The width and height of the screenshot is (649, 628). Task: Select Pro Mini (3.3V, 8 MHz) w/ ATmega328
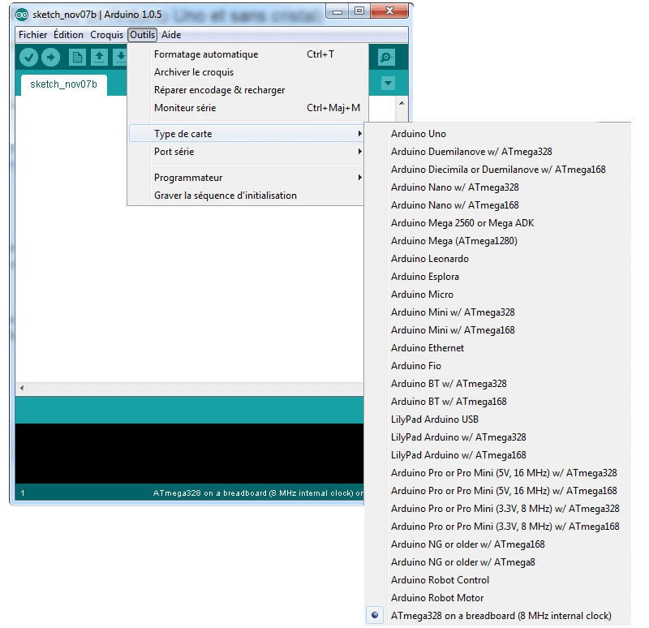click(498, 509)
